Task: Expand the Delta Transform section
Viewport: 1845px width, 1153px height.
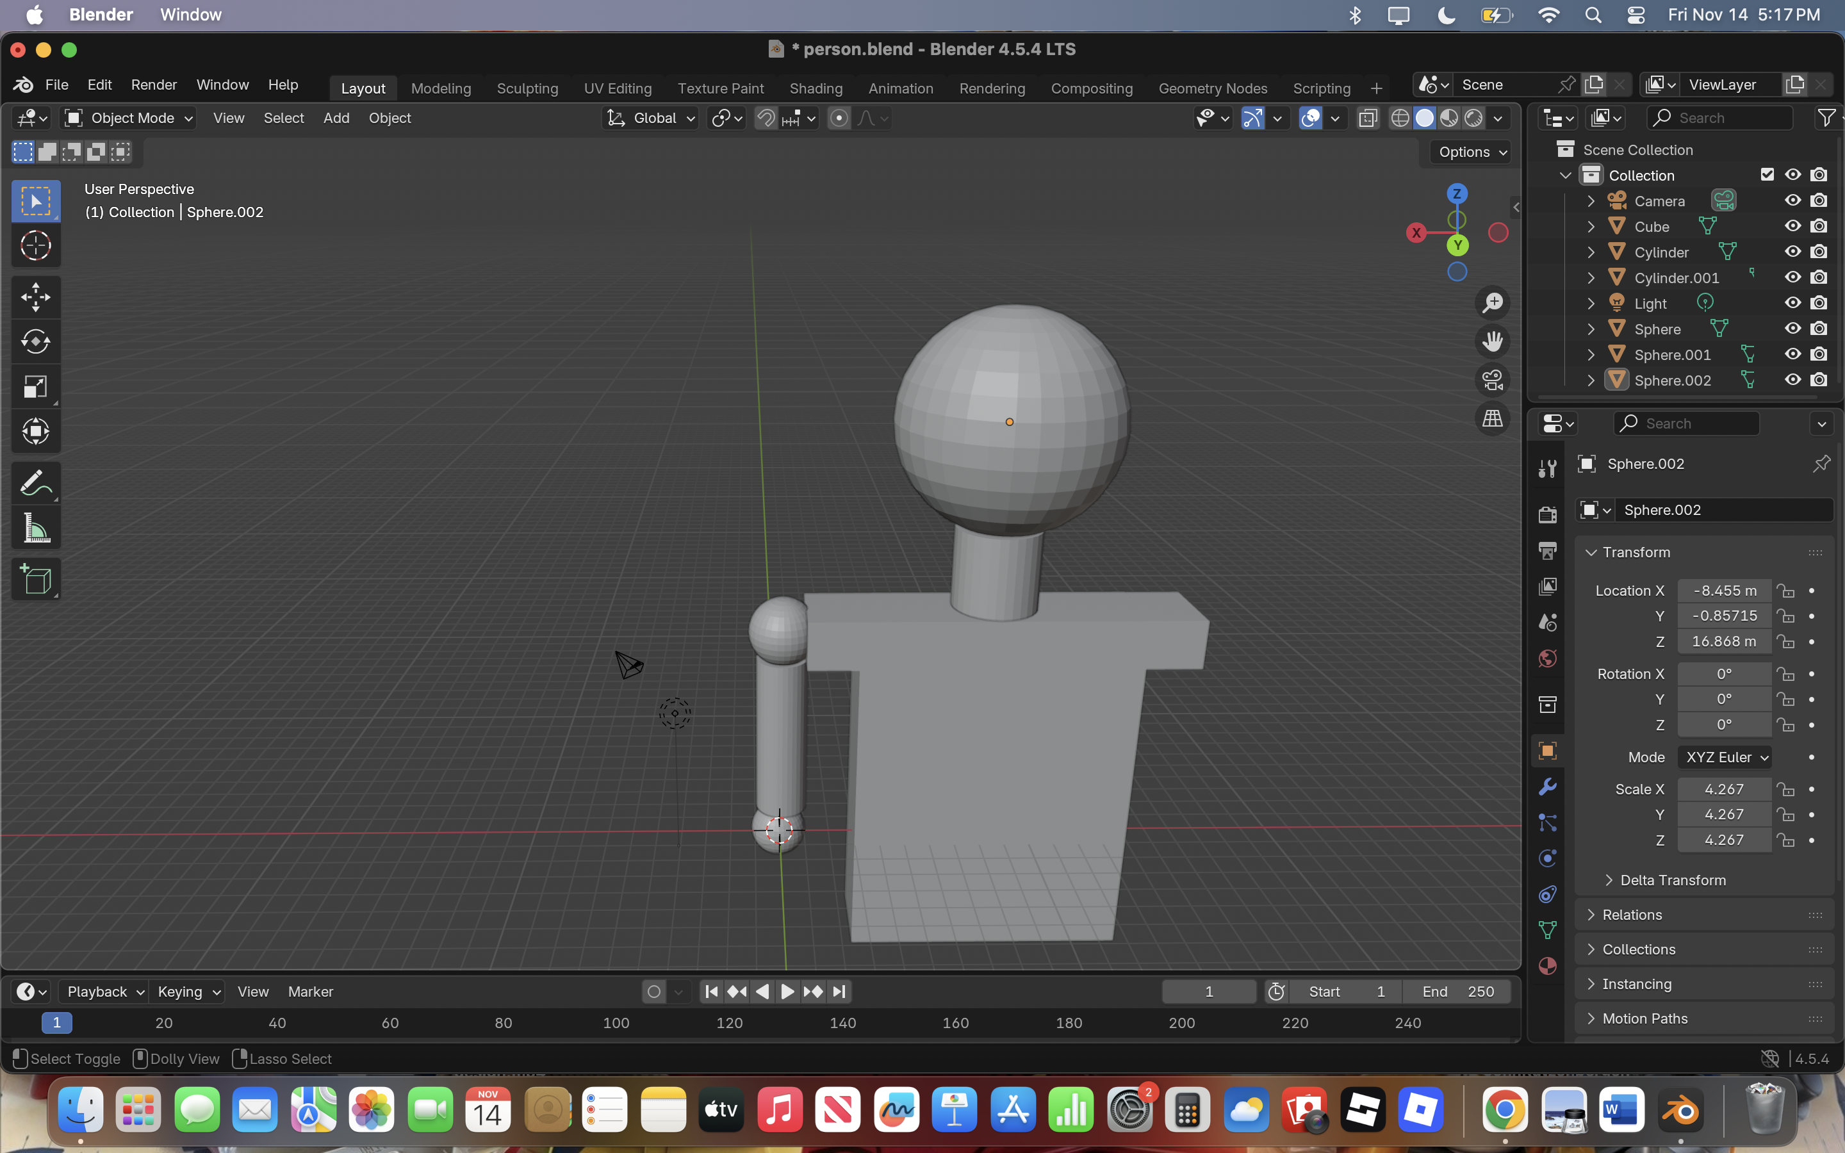Action: [1672, 880]
